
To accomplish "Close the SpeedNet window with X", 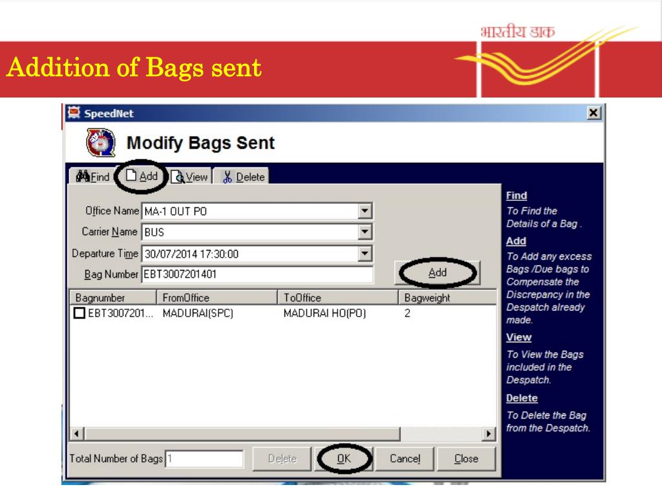I will (593, 112).
